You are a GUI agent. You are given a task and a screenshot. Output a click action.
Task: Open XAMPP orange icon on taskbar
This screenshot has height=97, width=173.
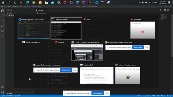pos(40,2)
